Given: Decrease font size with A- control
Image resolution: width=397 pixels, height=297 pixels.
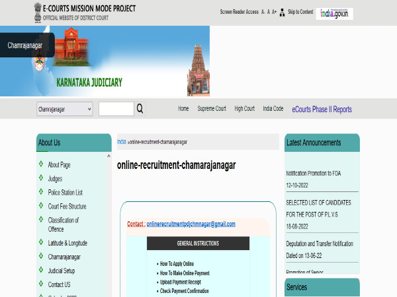Looking at the screenshot, I should click(x=263, y=12).
